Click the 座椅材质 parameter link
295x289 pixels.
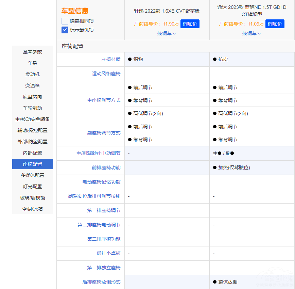(x=111, y=59)
